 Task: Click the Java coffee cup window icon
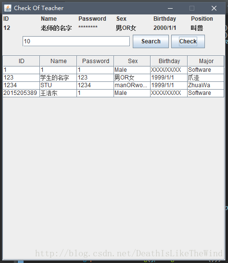(x=8, y=8)
